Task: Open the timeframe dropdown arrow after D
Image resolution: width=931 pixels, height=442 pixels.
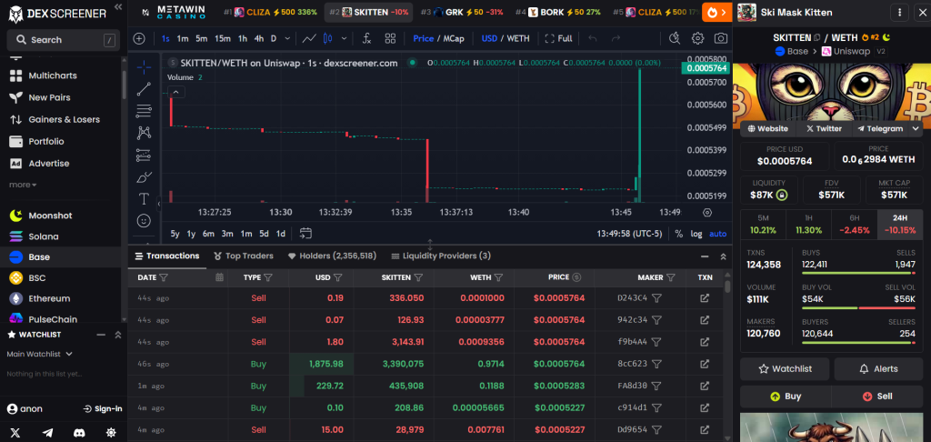Action: [x=287, y=38]
